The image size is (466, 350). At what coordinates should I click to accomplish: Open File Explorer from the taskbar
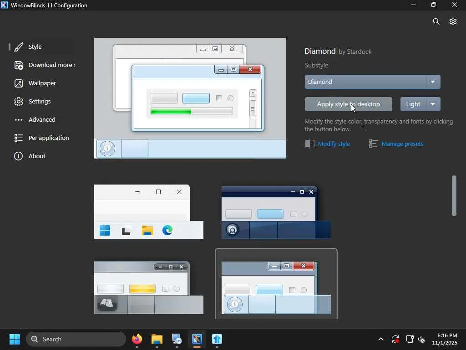pyautogui.click(x=157, y=339)
